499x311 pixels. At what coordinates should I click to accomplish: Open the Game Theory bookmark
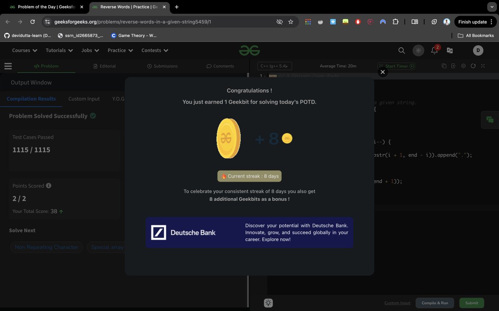point(134,36)
